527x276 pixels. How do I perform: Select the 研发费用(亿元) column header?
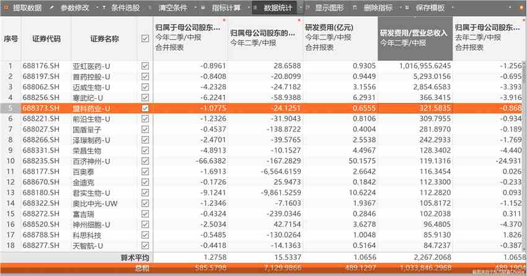[x=340, y=38]
